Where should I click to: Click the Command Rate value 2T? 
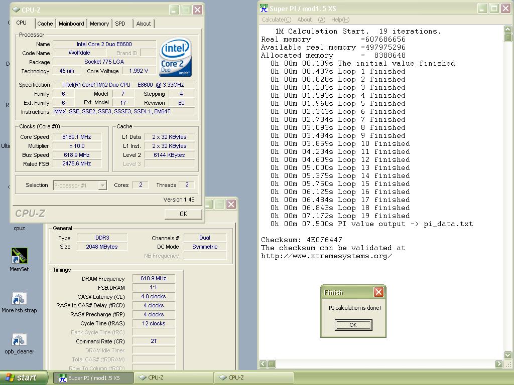(154, 341)
